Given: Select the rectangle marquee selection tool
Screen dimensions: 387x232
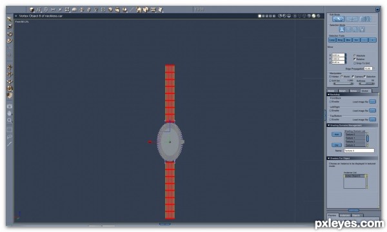Looking at the screenshot, I should tap(10, 130).
